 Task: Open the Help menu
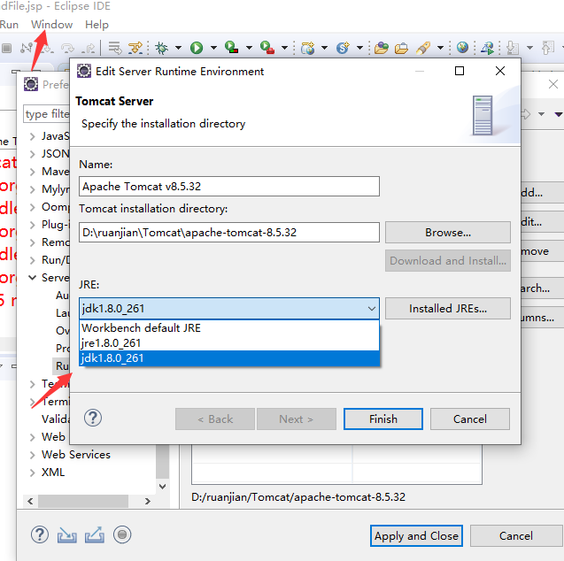point(97,25)
